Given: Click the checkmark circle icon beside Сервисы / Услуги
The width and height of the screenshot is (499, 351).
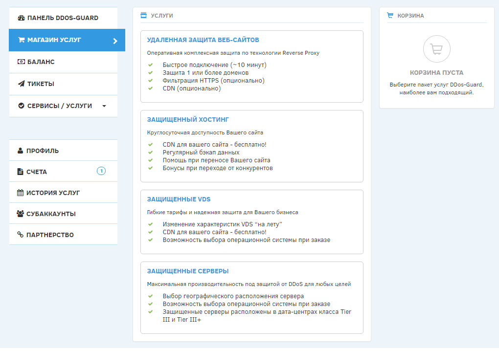Looking at the screenshot, I should [22, 106].
